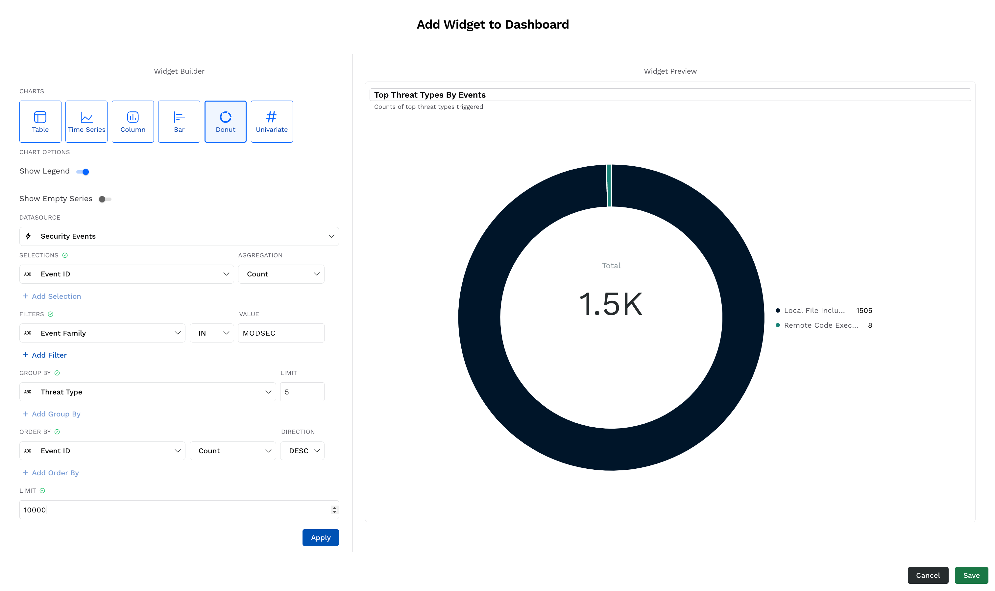This screenshot has height=591, width=995.
Task: Click the dark legend dot for Local File Inclusion
Action: click(778, 311)
